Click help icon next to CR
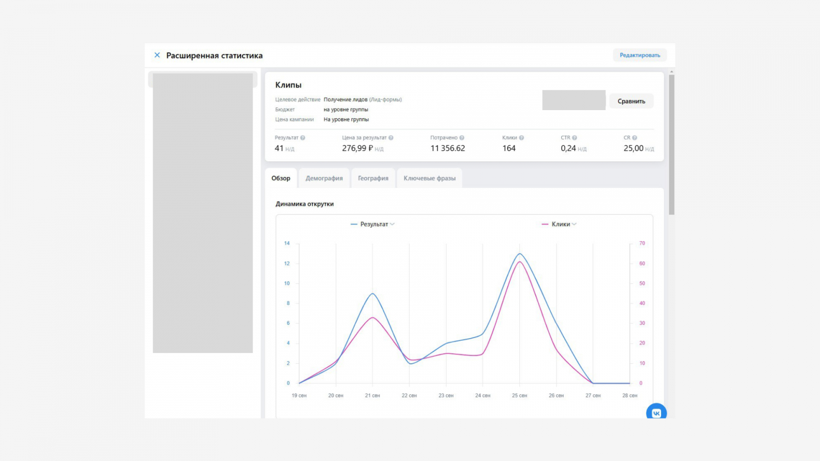Image resolution: width=820 pixels, height=461 pixels. tap(634, 138)
